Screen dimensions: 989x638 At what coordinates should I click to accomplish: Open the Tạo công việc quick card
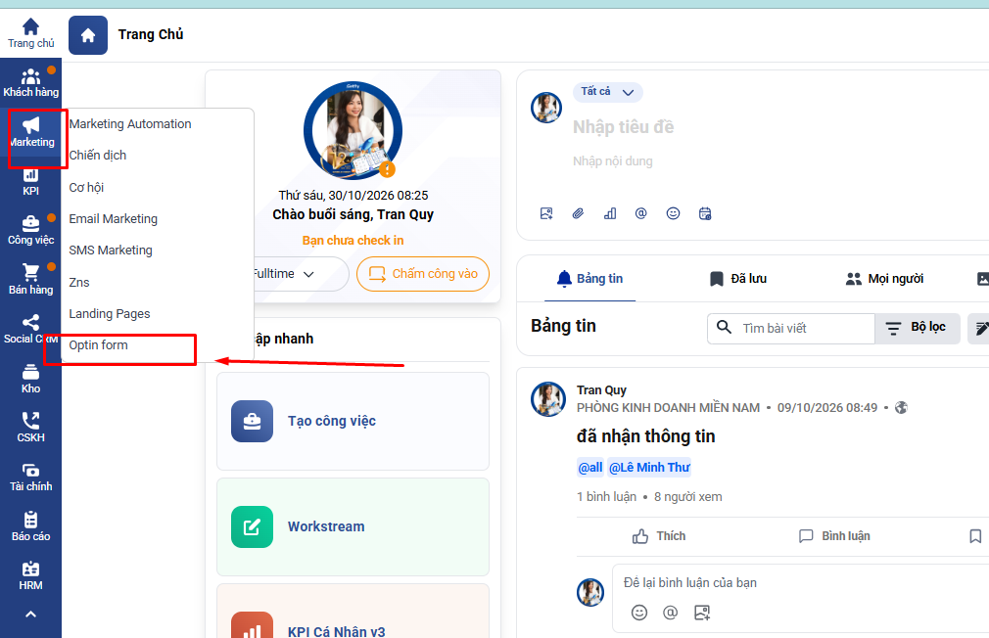(353, 421)
